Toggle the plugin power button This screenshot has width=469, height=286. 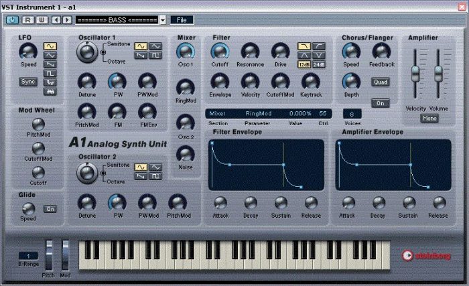coord(13,20)
